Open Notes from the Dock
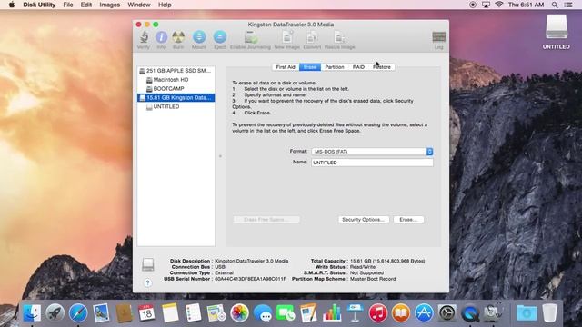Screen dimensions: 582x327 tap(170, 312)
